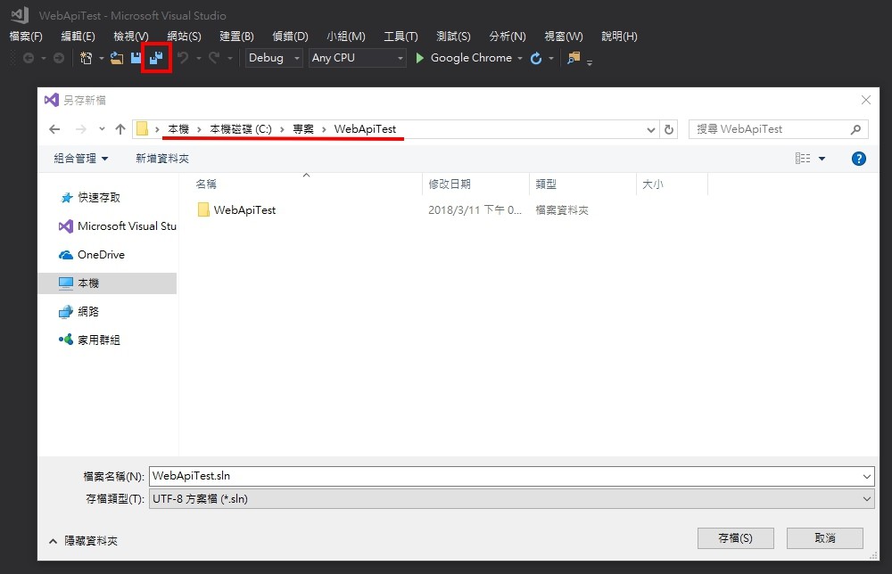Viewport: 892px width, 574px height.
Task: Click the dialog back arrow
Action: click(x=54, y=129)
